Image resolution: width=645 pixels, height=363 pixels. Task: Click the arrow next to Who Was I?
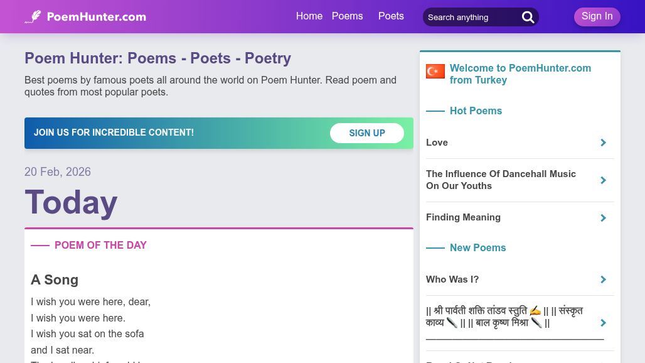tap(603, 279)
